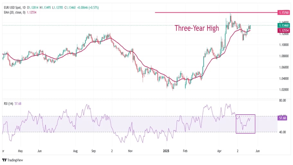The image size is (293, 165).
Task: Click the Nov label on time axis
Action: click(x=130, y=151)
